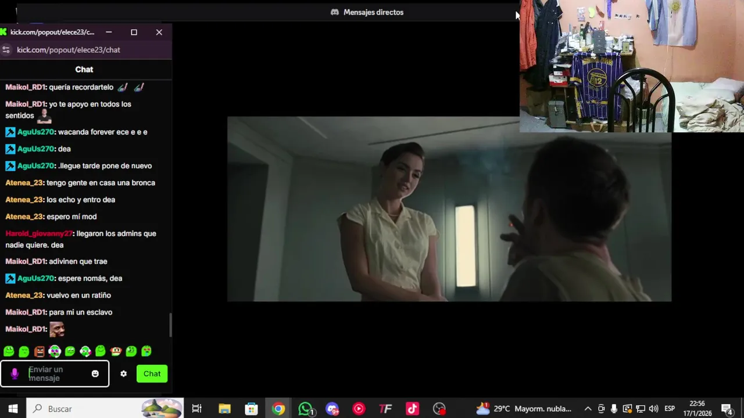Send message with green Chat button
Image resolution: width=744 pixels, height=418 pixels.
coord(152,374)
